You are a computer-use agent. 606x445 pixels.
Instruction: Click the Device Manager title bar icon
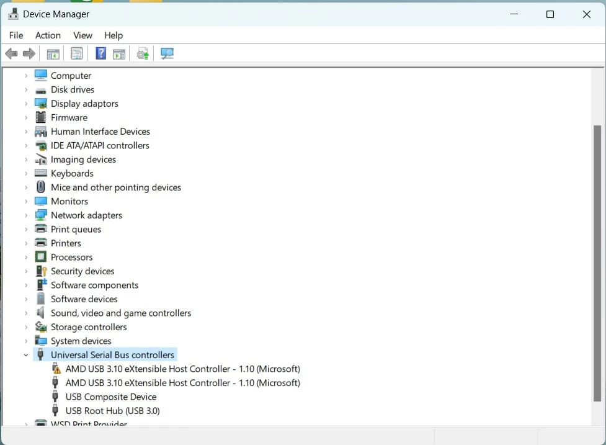(13, 14)
